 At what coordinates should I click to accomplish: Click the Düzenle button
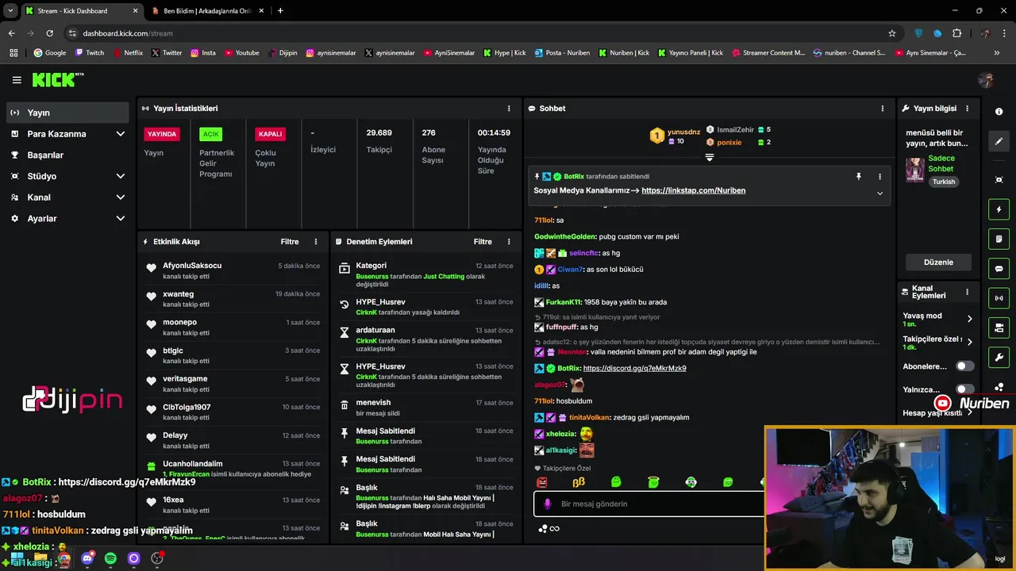point(938,263)
